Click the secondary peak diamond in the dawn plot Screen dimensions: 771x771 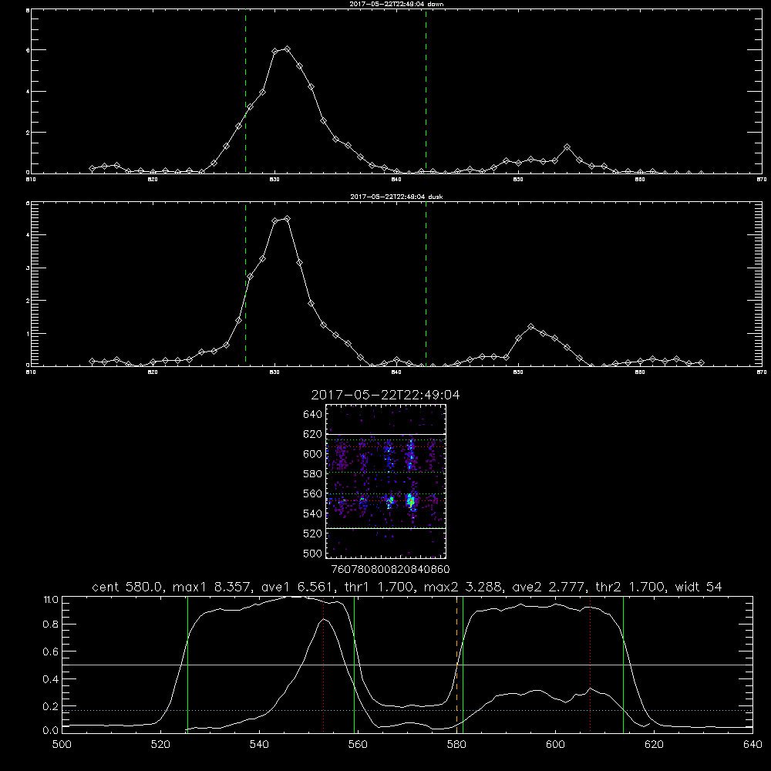(567, 147)
